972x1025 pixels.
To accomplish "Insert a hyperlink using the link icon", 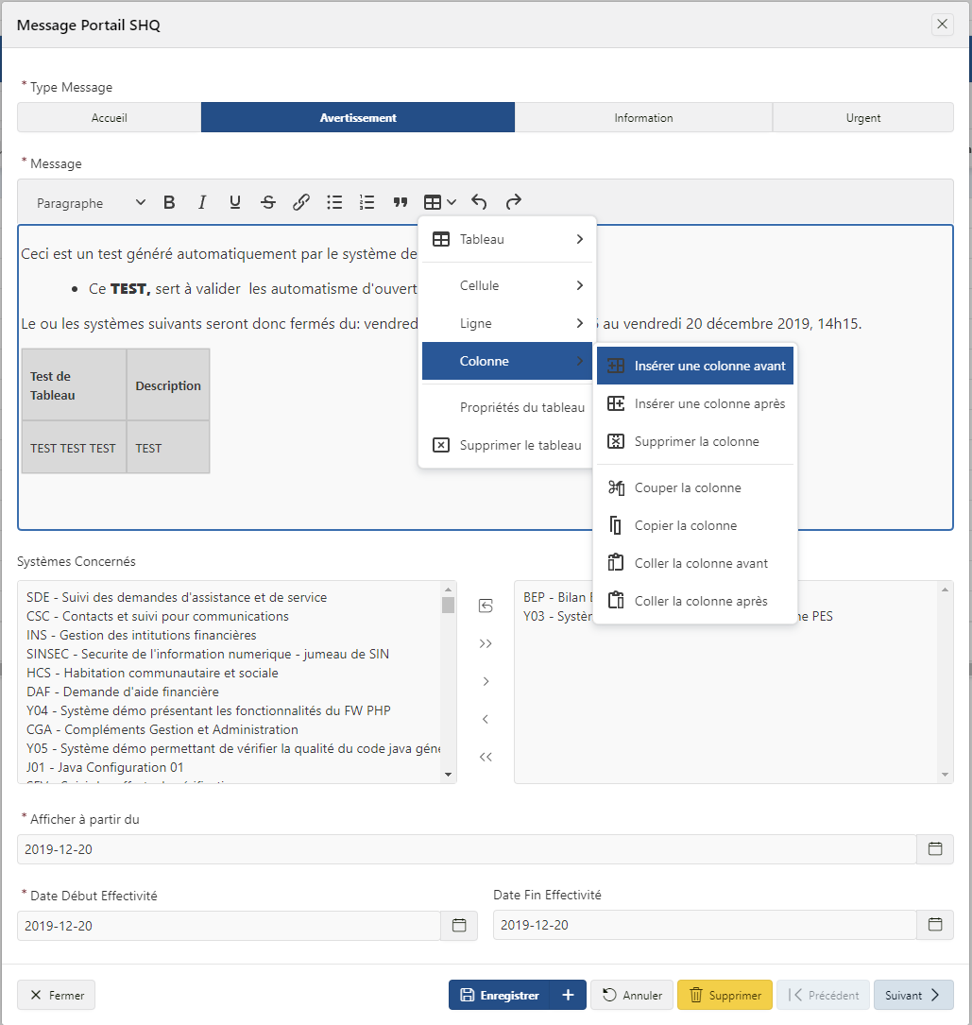I will coord(301,201).
